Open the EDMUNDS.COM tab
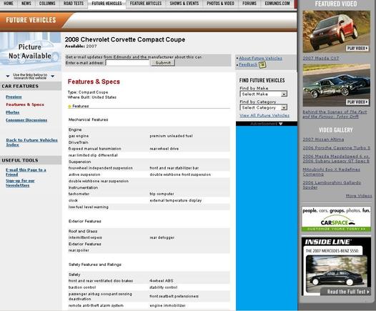 (x=277, y=4)
